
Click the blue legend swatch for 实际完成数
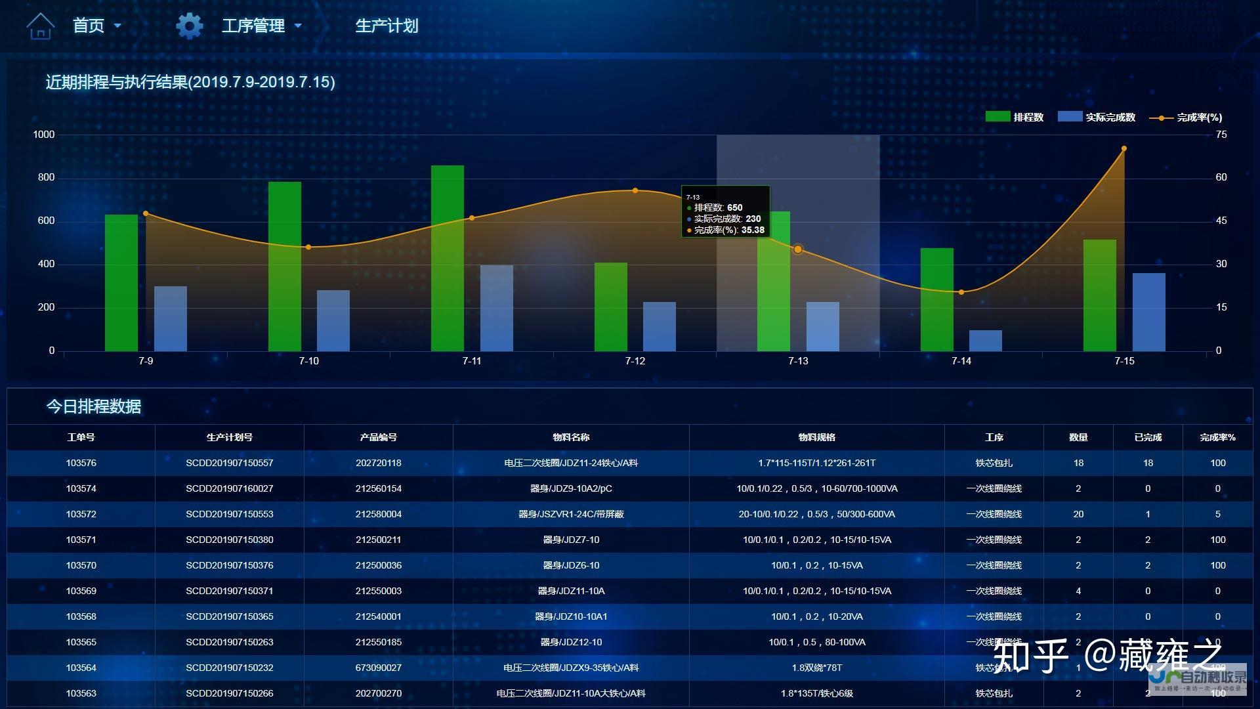[1070, 116]
